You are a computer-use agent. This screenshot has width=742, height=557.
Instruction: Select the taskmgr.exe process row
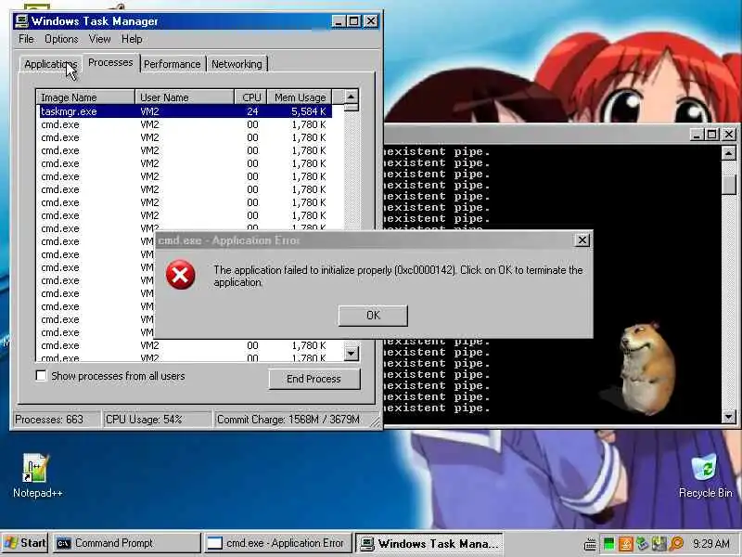pyautogui.click(x=185, y=111)
